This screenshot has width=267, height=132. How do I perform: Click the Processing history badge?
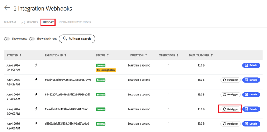(x=106, y=70)
